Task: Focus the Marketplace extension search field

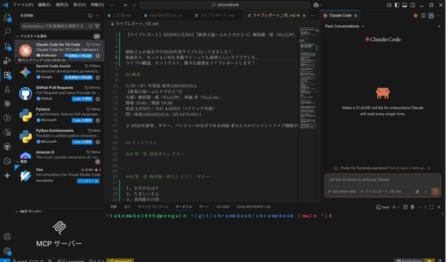Action: point(52,26)
